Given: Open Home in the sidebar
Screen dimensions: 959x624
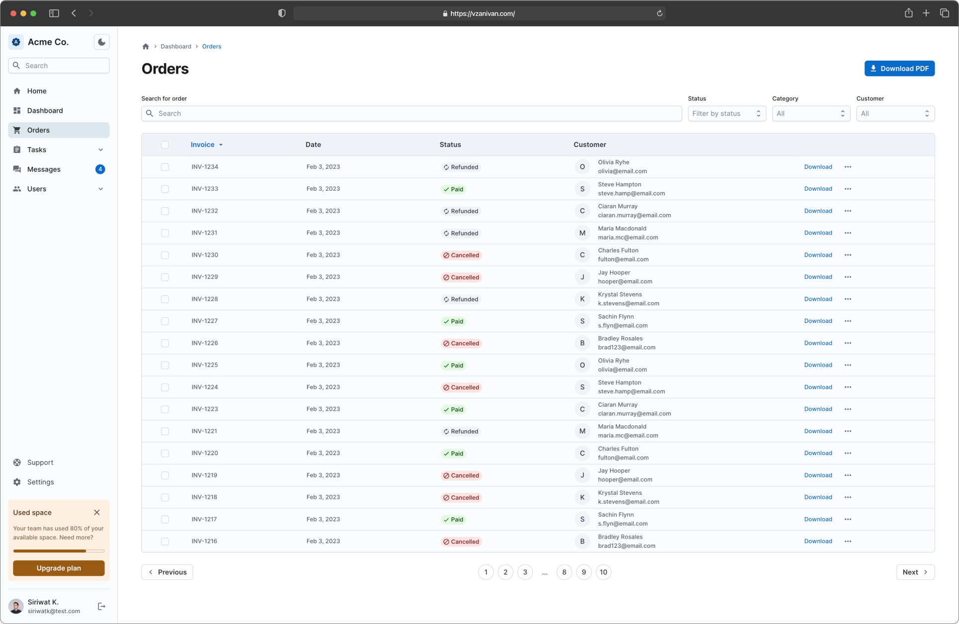Looking at the screenshot, I should coord(59,91).
